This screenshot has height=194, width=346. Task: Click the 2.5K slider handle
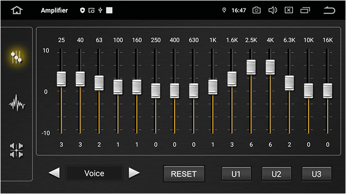click(251, 67)
